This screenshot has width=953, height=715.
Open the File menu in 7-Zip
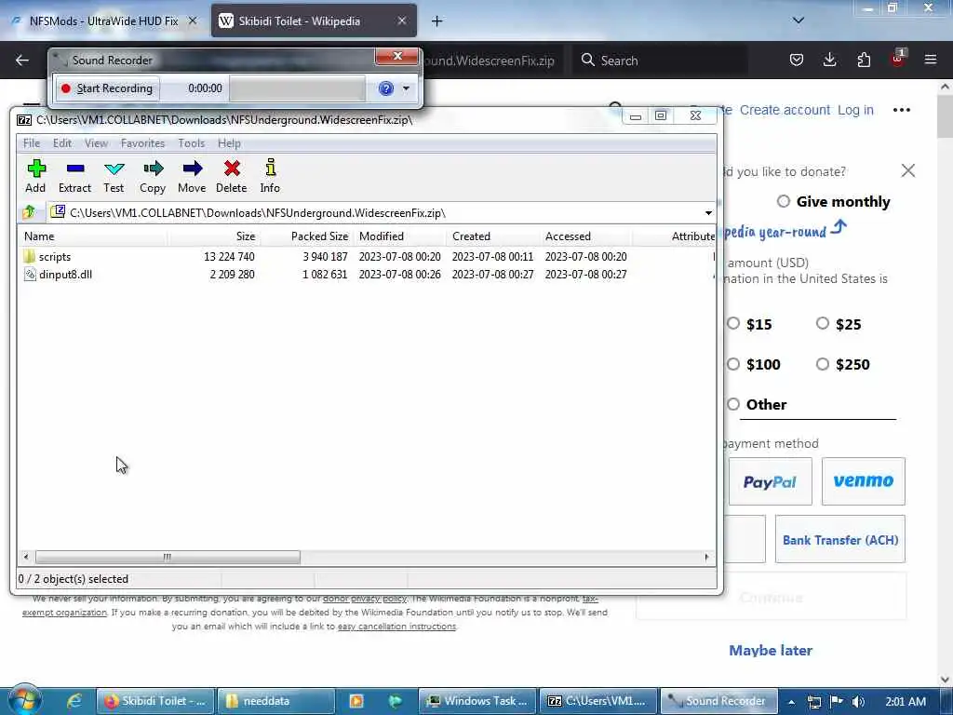point(32,143)
